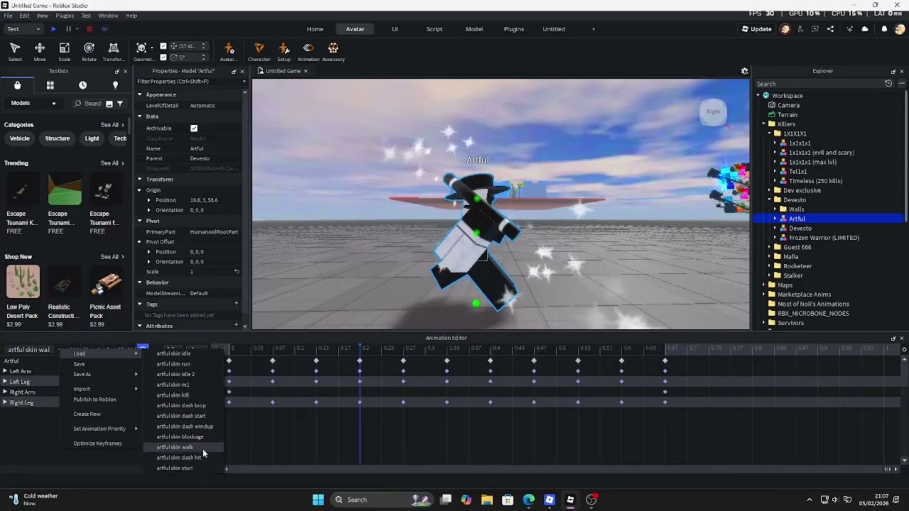The height and width of the screenshot is (511, 909).
Task: Open Toolbox inventory grid tab
Action: point(50,85)
